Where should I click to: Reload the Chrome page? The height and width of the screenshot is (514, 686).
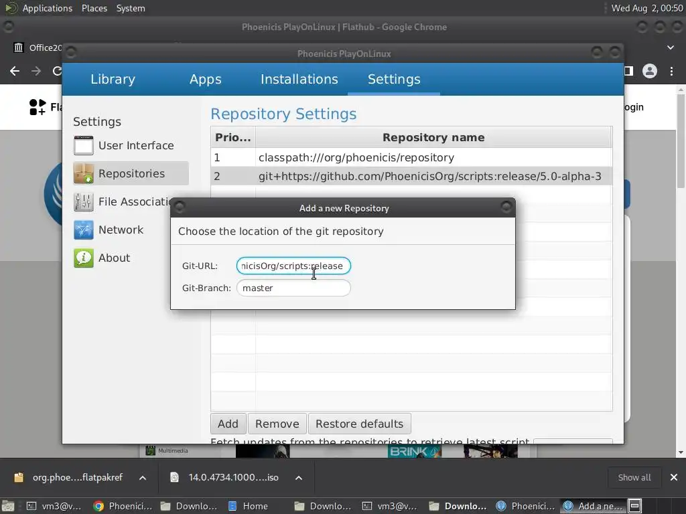pos(57,71)
